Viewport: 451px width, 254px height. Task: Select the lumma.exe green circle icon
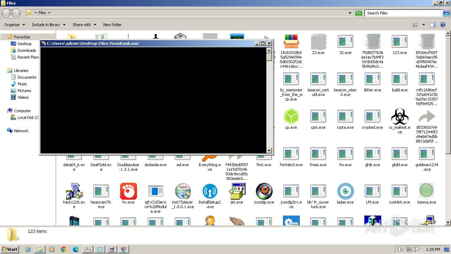[x=427, y=191]
